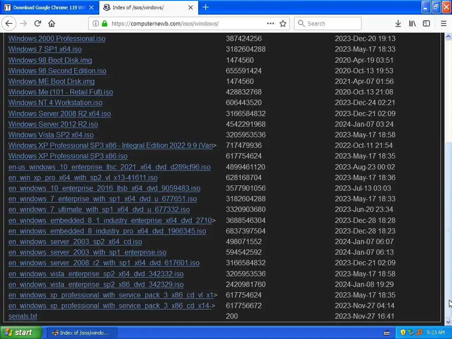Open Windows Server 2008 R2 x64.iso
Screen dimensions: 452x339
point(60,113)
